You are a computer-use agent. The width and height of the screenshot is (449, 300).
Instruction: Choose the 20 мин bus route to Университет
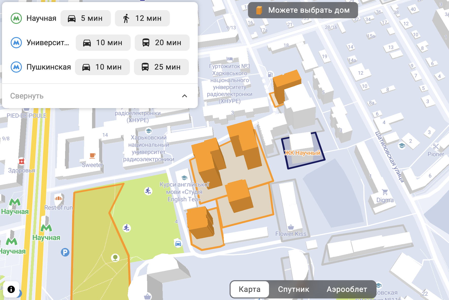pos(162,43)
